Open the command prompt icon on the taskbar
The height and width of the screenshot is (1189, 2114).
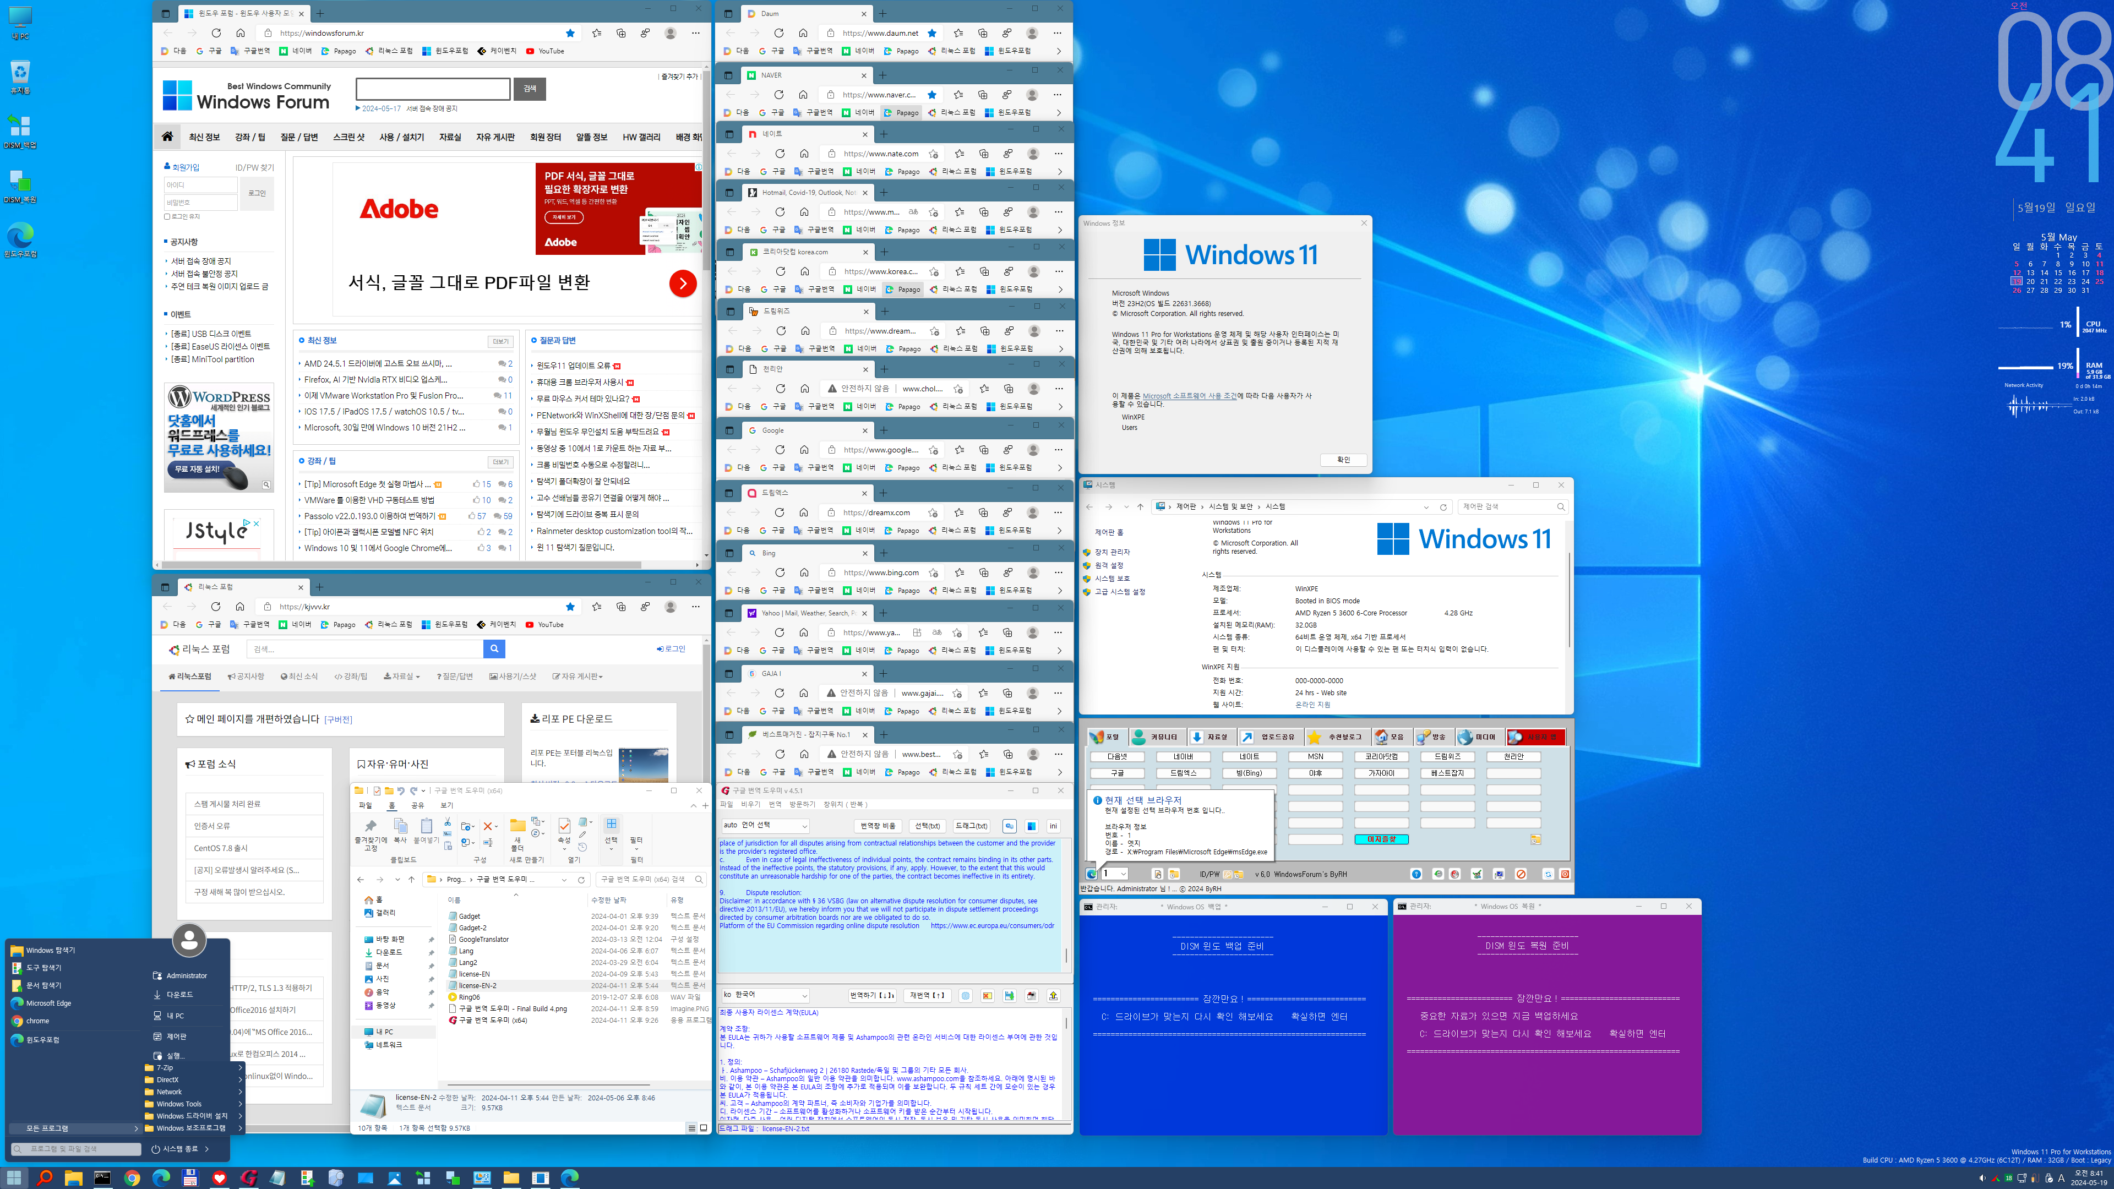(x=102, y=1177)
